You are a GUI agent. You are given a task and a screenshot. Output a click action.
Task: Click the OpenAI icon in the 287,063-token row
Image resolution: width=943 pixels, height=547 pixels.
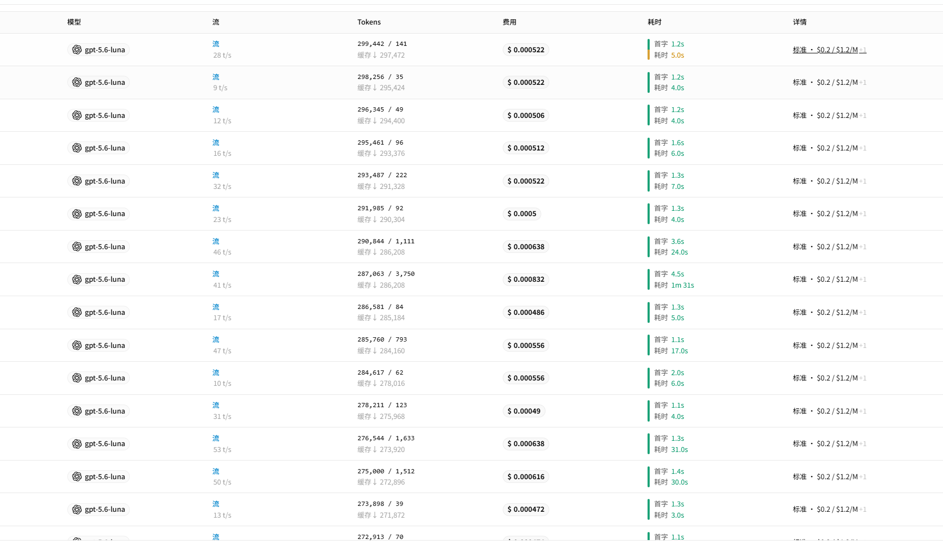click(77, 279)
